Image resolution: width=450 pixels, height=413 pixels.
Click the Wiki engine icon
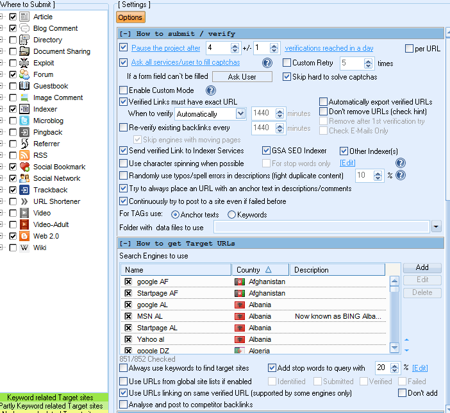point(24,248)
